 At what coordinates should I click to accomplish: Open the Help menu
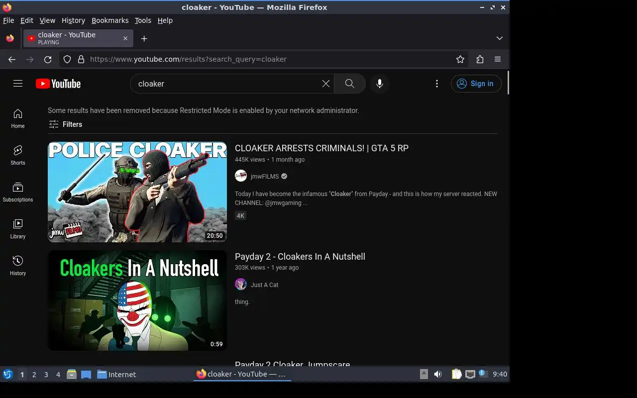[165, 20]
